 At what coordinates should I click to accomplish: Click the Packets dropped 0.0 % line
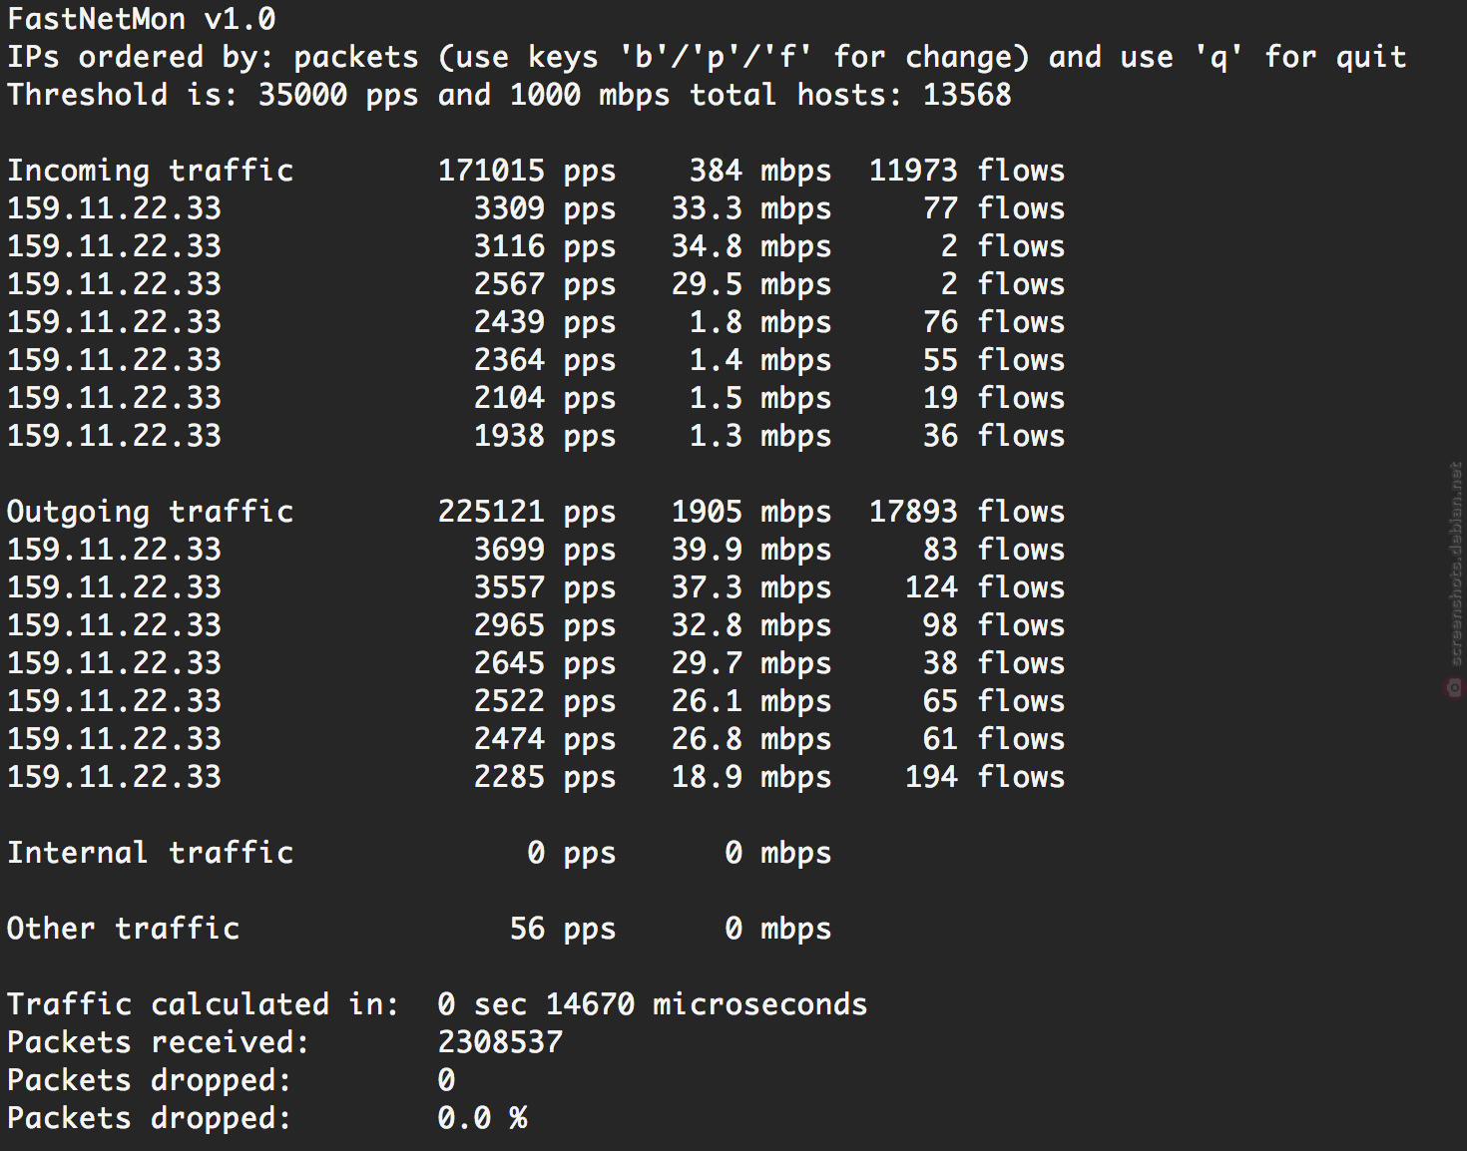point(267,1118)
